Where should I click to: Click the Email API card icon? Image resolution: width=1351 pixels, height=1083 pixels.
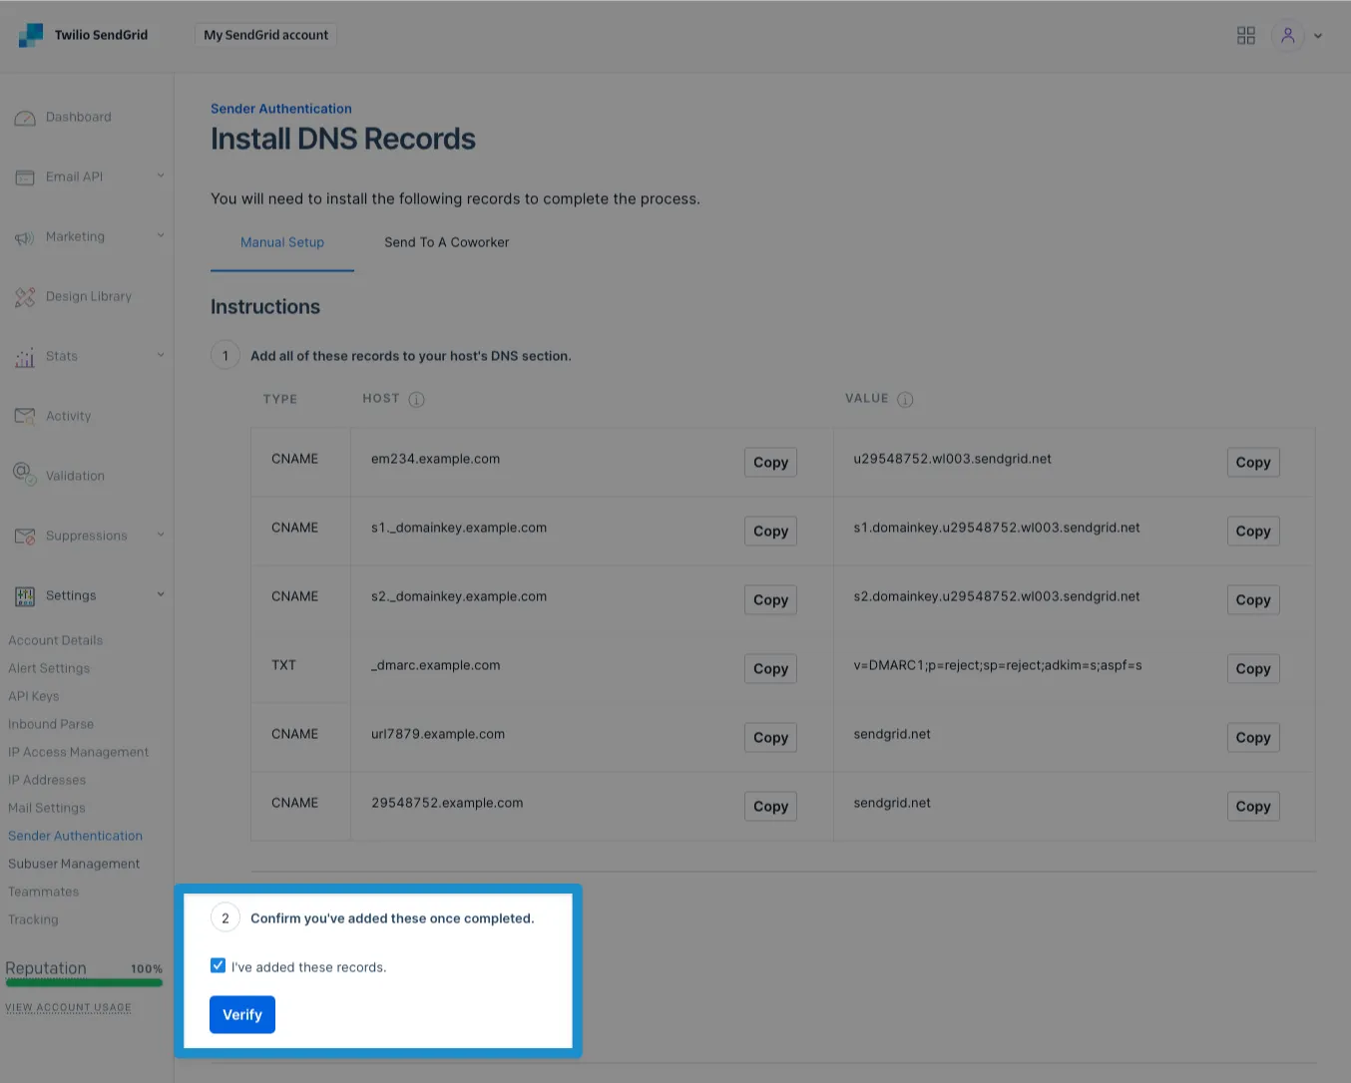click(x=25, y=178)
